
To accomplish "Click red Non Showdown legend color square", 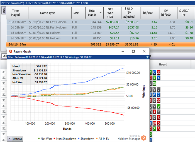I will pos(54,139).
